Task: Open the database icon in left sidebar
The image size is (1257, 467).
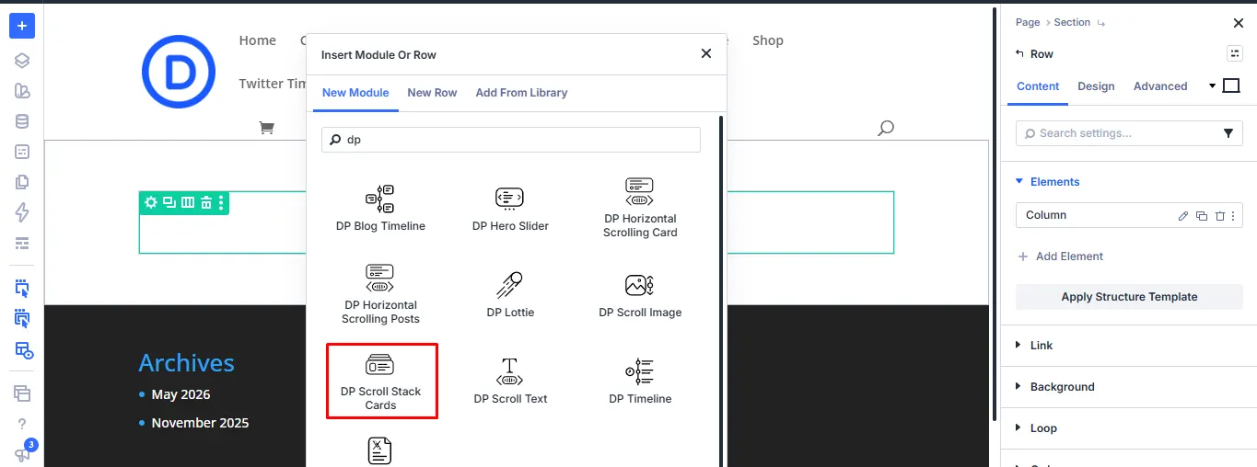Action: tap(22, 121)
